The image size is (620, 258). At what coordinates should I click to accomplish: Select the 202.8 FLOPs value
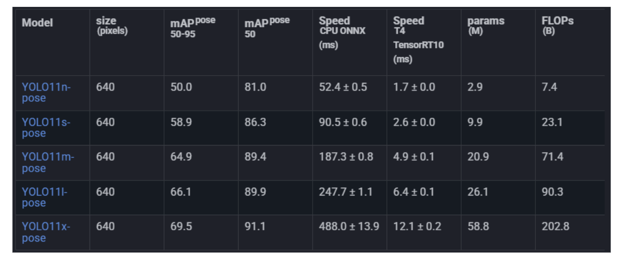[x=555, y=227]
